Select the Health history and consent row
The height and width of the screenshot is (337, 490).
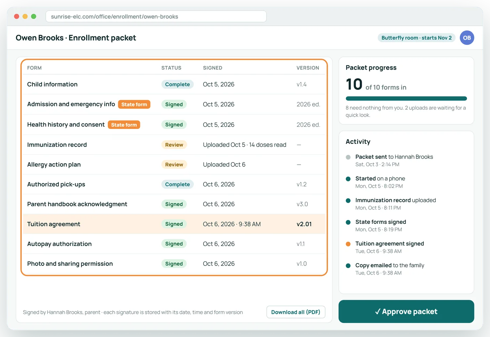click(x=174, y=125)
